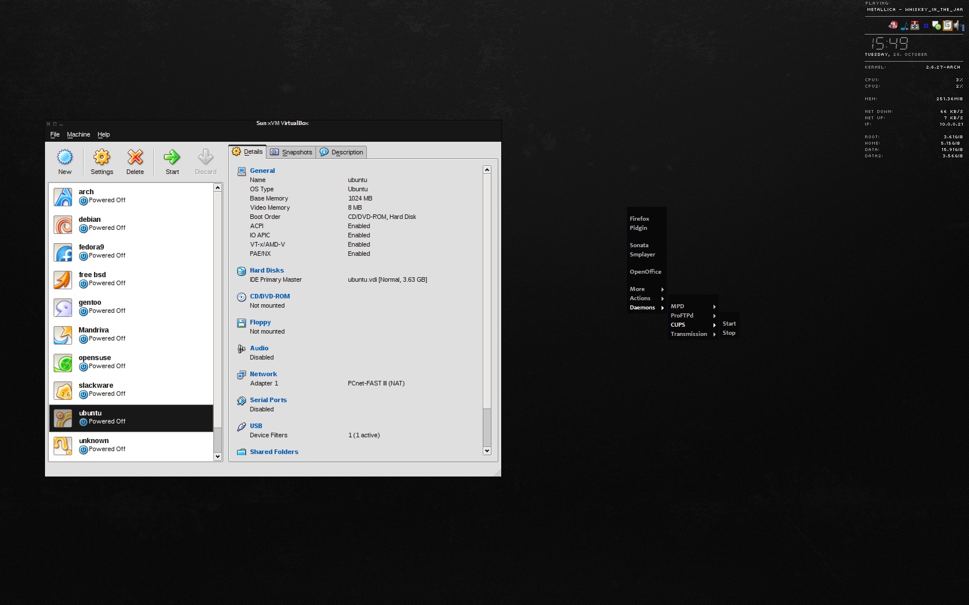Select the arch VM icon in the list
The width and height of the screenshot is (969, 605).
pos(63,196)
